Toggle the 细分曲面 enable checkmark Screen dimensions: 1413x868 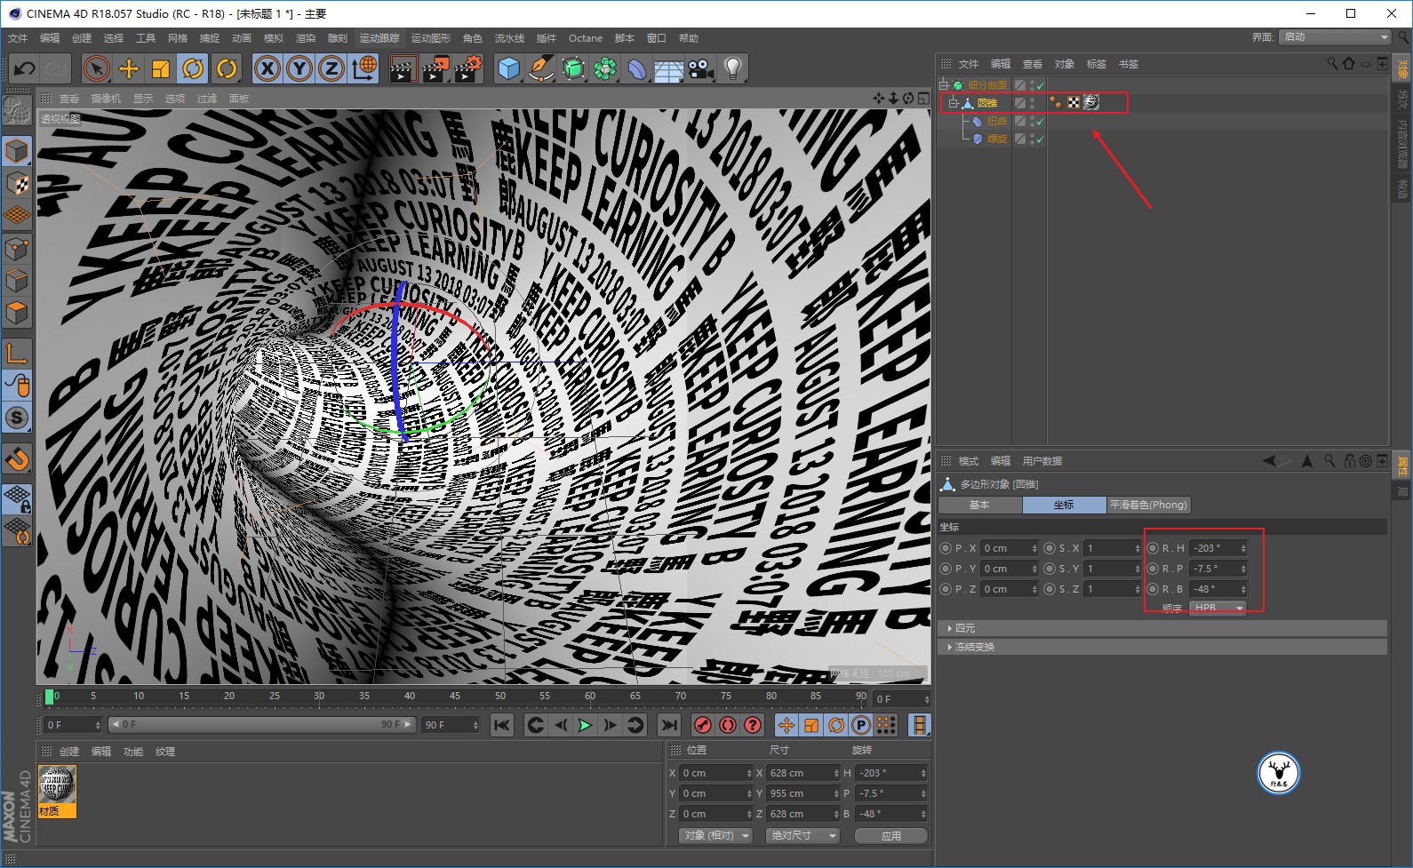[x=1040, y=85]
